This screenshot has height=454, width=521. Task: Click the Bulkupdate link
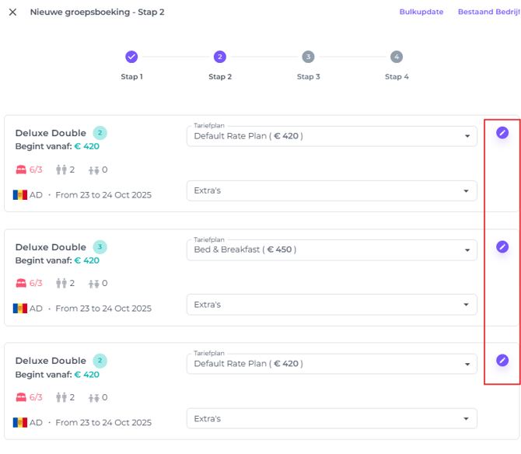click(421, 12)
